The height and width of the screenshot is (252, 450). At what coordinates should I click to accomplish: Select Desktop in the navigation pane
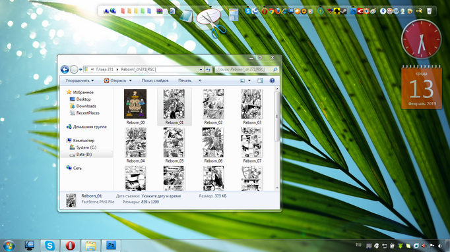point(80,99)
